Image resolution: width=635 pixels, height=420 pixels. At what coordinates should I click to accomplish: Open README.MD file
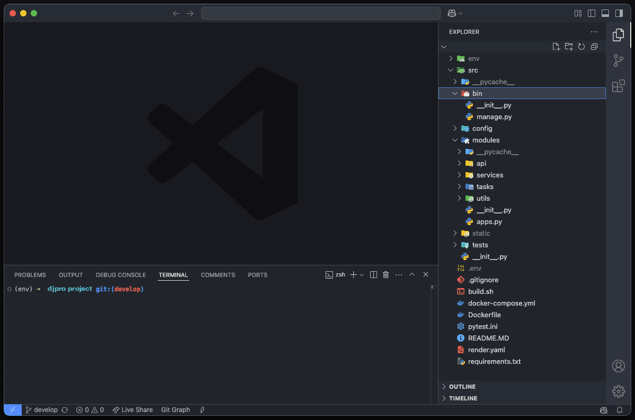click(522, 338)
